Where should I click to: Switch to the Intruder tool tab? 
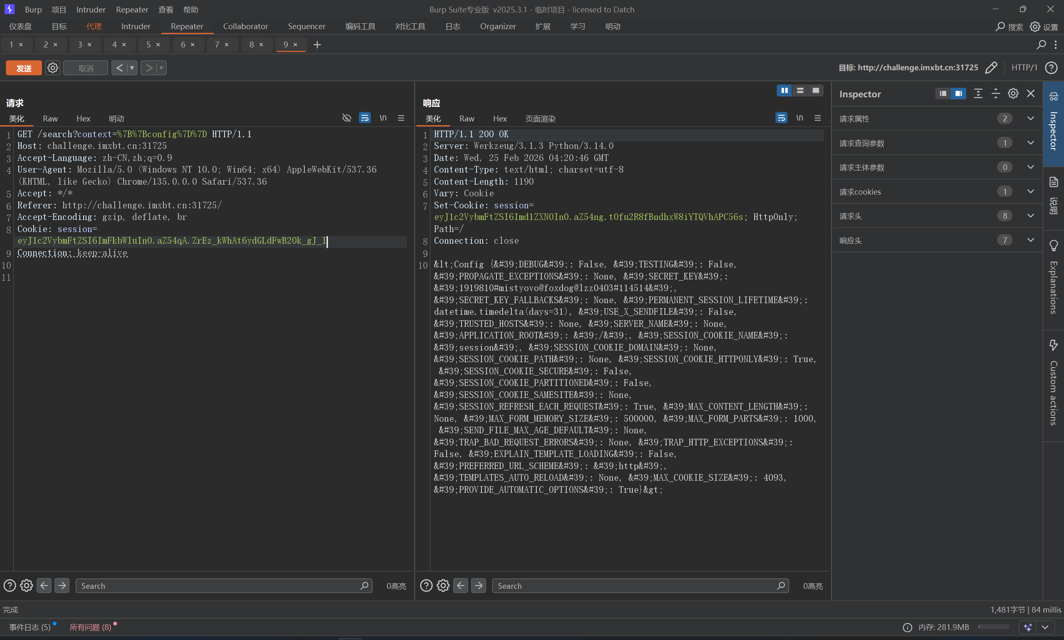coord(136,27)
